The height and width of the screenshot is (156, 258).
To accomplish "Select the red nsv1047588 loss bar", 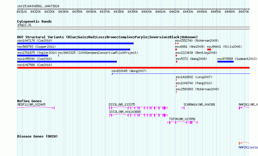I will click(x=133, y=68).
